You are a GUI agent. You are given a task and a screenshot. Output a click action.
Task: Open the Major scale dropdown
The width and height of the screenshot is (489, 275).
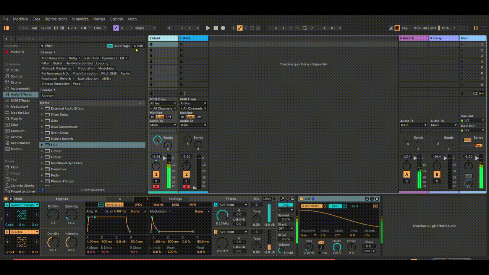(x=145, y=28)
